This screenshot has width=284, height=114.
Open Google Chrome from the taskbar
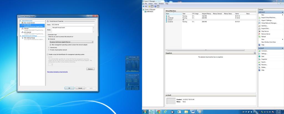tap(159, 111)
